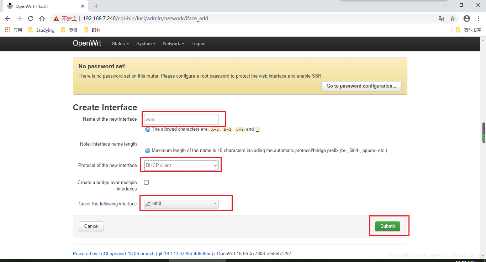The height and width of the screenshot is (262, 486).
Task: Click the not-secure warning triangle icon
Action: coord(56,19)
